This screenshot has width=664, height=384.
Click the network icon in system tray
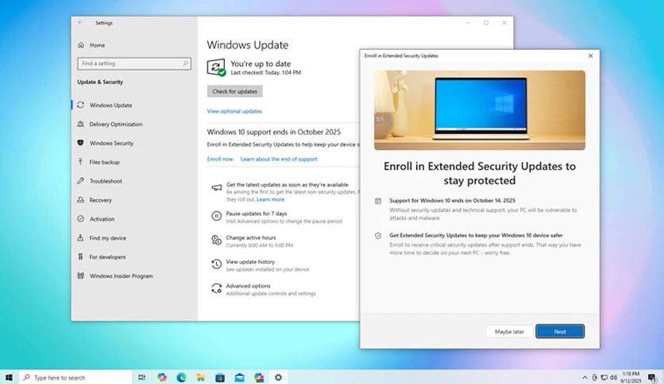click(604, 377)
